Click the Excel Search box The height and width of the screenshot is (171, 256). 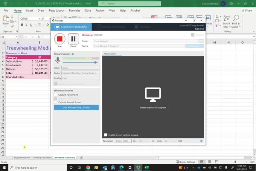130,3
